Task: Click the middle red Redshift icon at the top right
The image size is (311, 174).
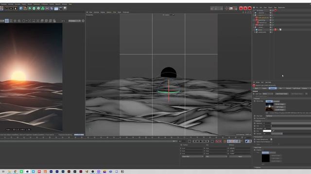Action: (245, 8)
